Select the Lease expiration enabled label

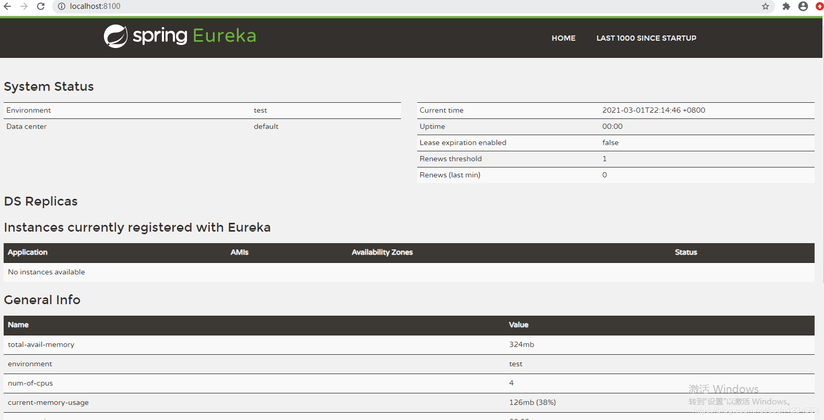point(463,142)
